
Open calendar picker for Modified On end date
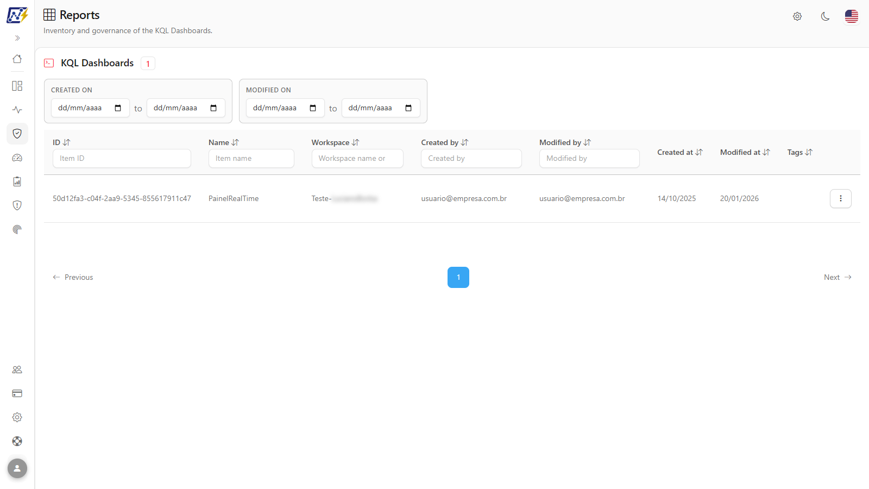pos(408,108)
